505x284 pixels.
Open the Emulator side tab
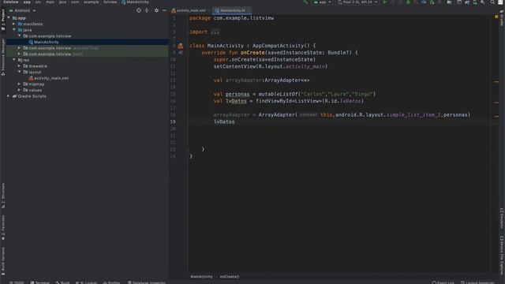coord(502,218)
